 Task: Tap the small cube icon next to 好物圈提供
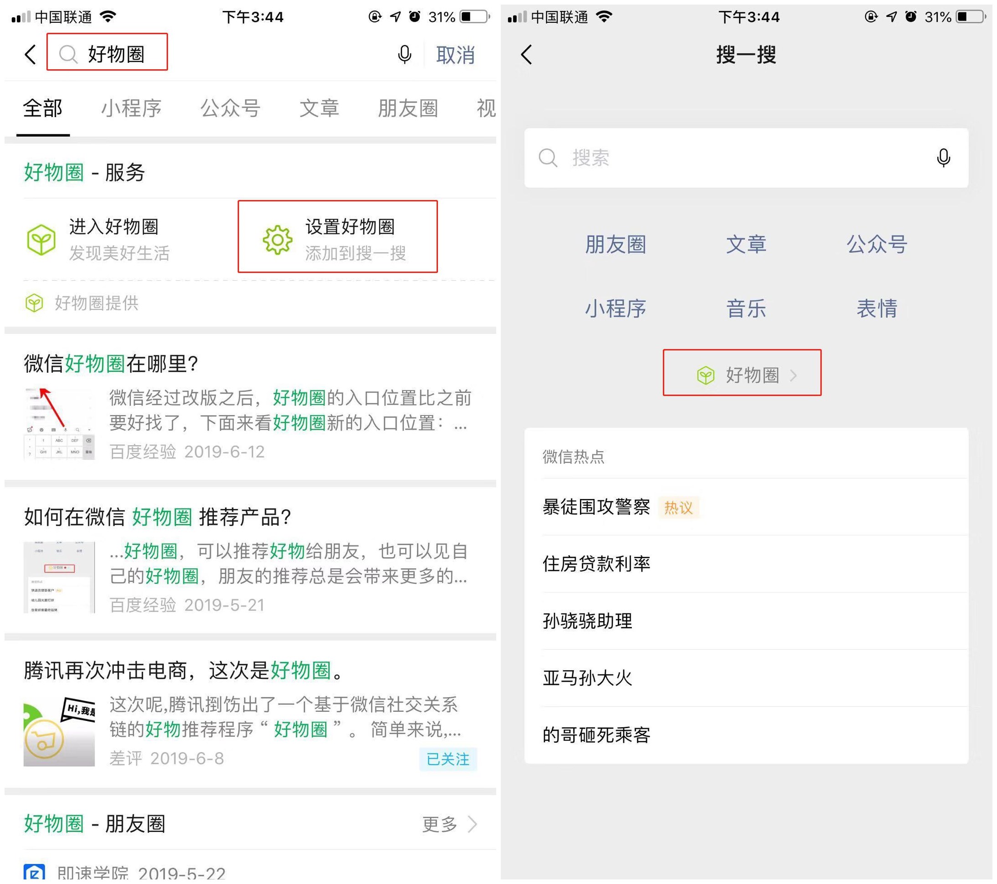[34, 303]
